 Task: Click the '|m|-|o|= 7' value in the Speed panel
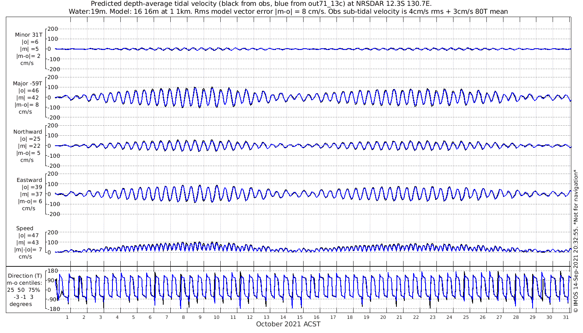click(27, 249)
